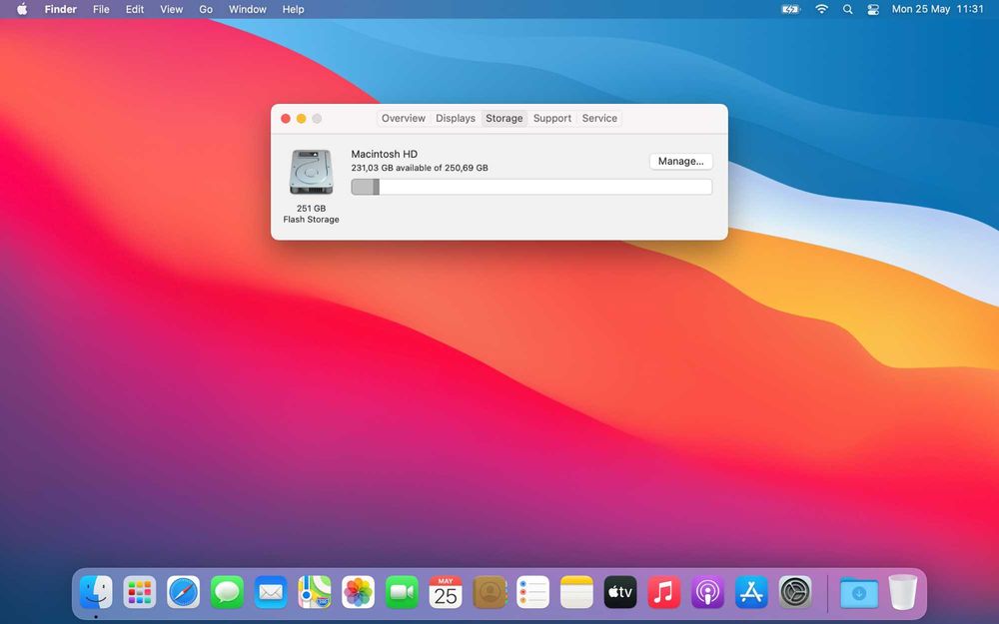Open the Window menu
Viewport: 999px width, 624px height.
click(247, 9)
